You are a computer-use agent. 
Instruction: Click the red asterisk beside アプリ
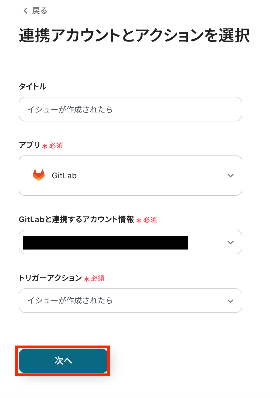(x=45, y=146)
